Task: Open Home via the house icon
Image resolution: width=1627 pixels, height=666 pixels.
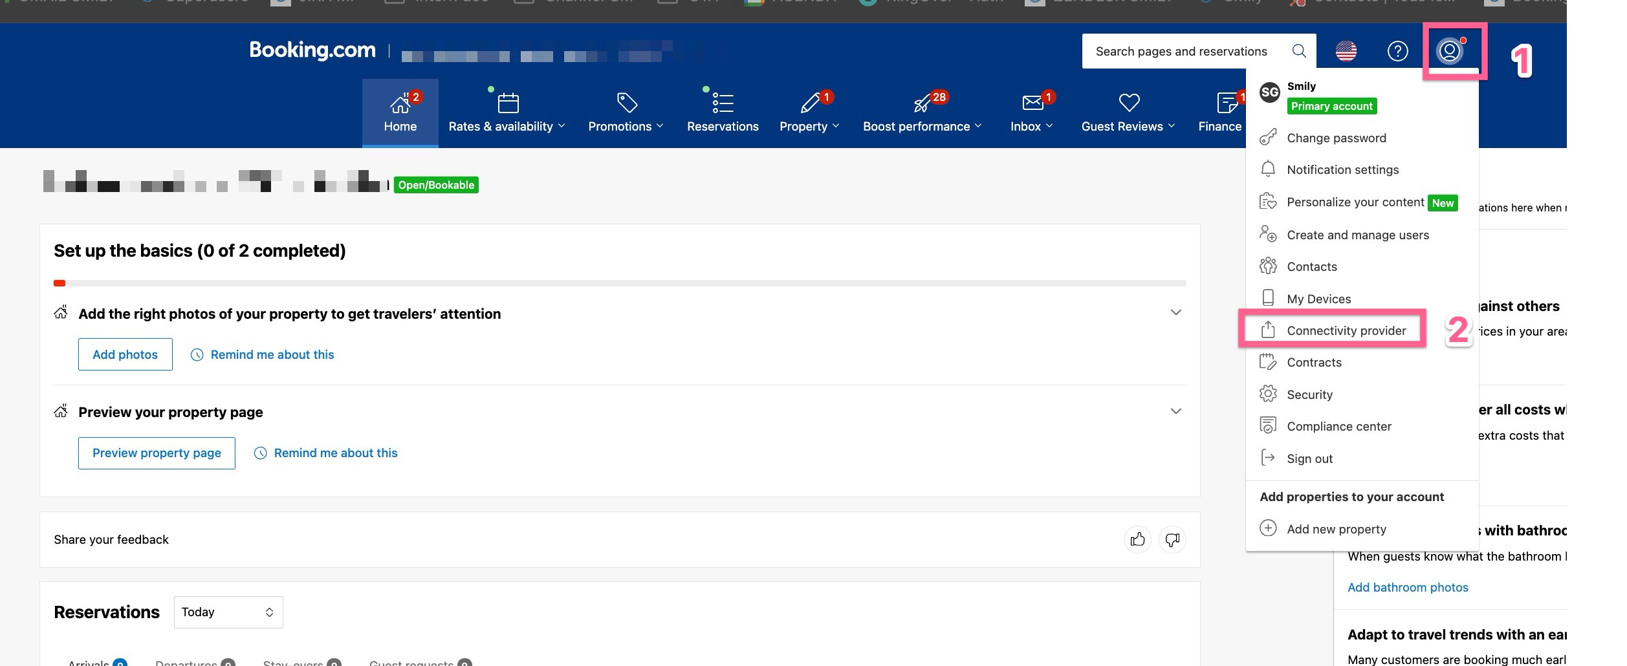Action: [400, 103]
